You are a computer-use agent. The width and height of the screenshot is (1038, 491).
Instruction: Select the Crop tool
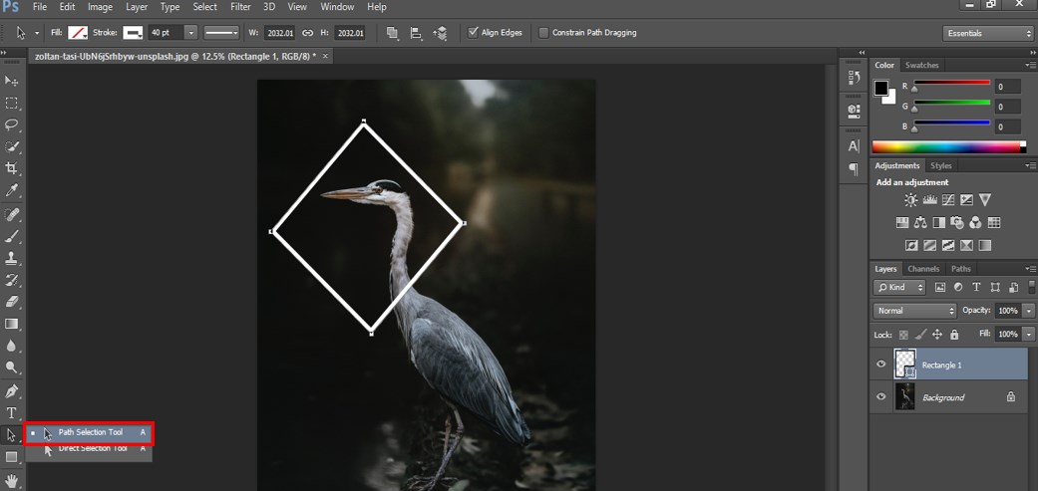(11, 168)
